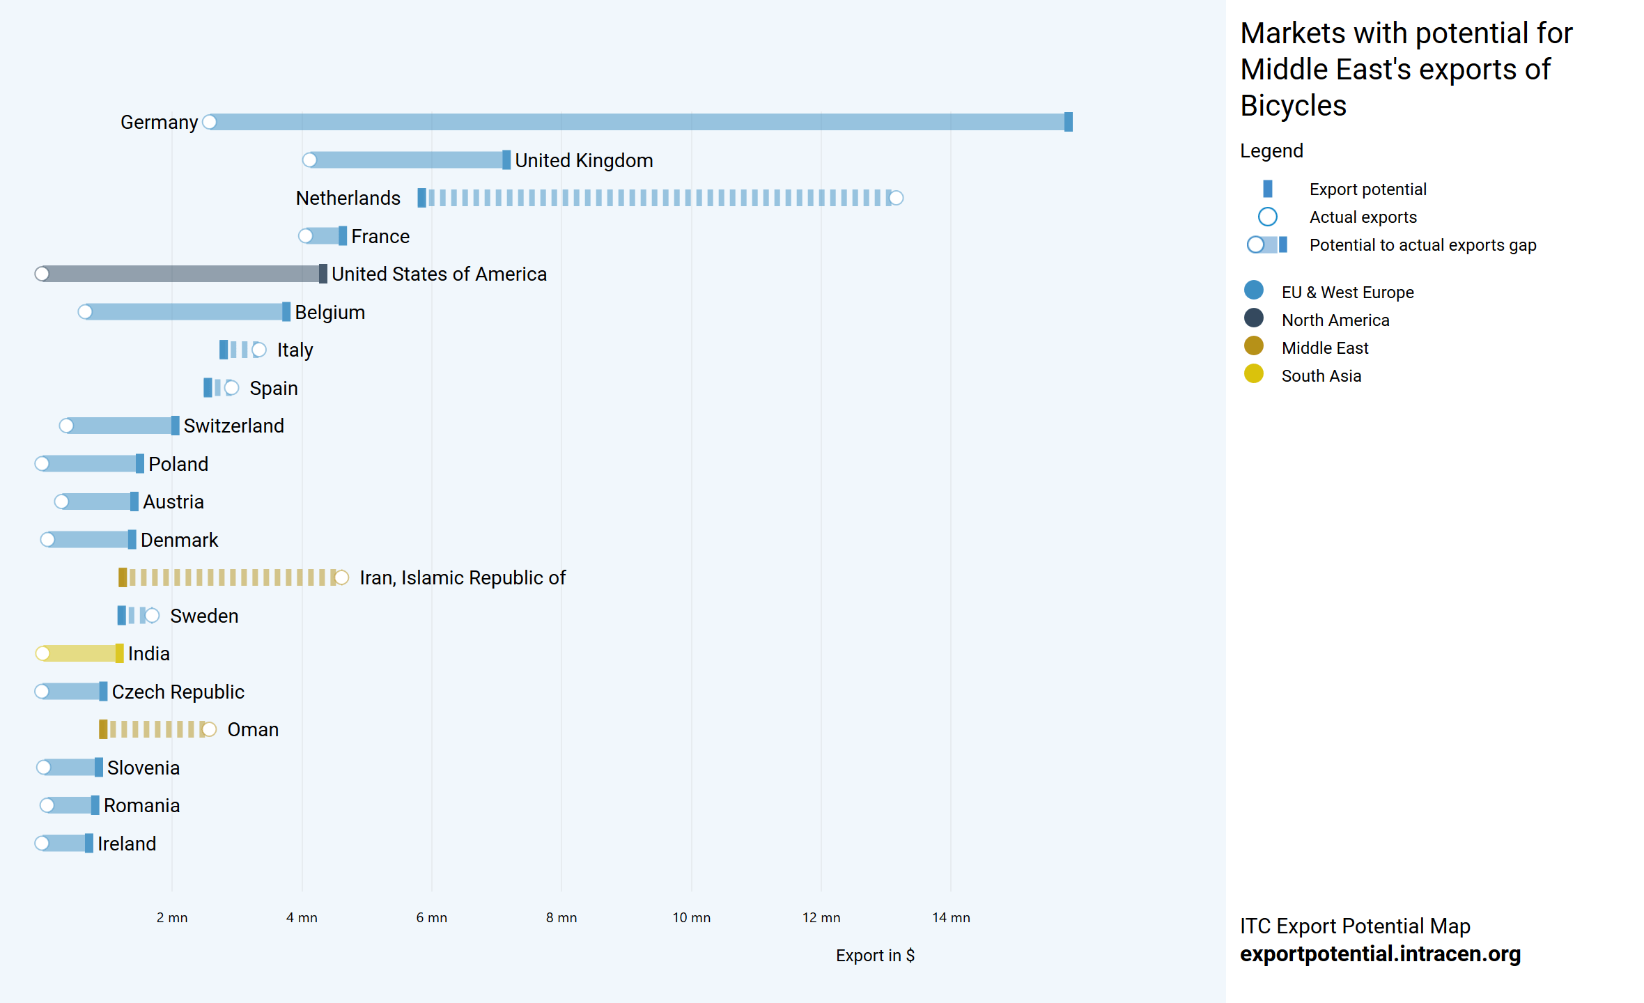Click Germany's export potential marker

[x=1068, y=122]
